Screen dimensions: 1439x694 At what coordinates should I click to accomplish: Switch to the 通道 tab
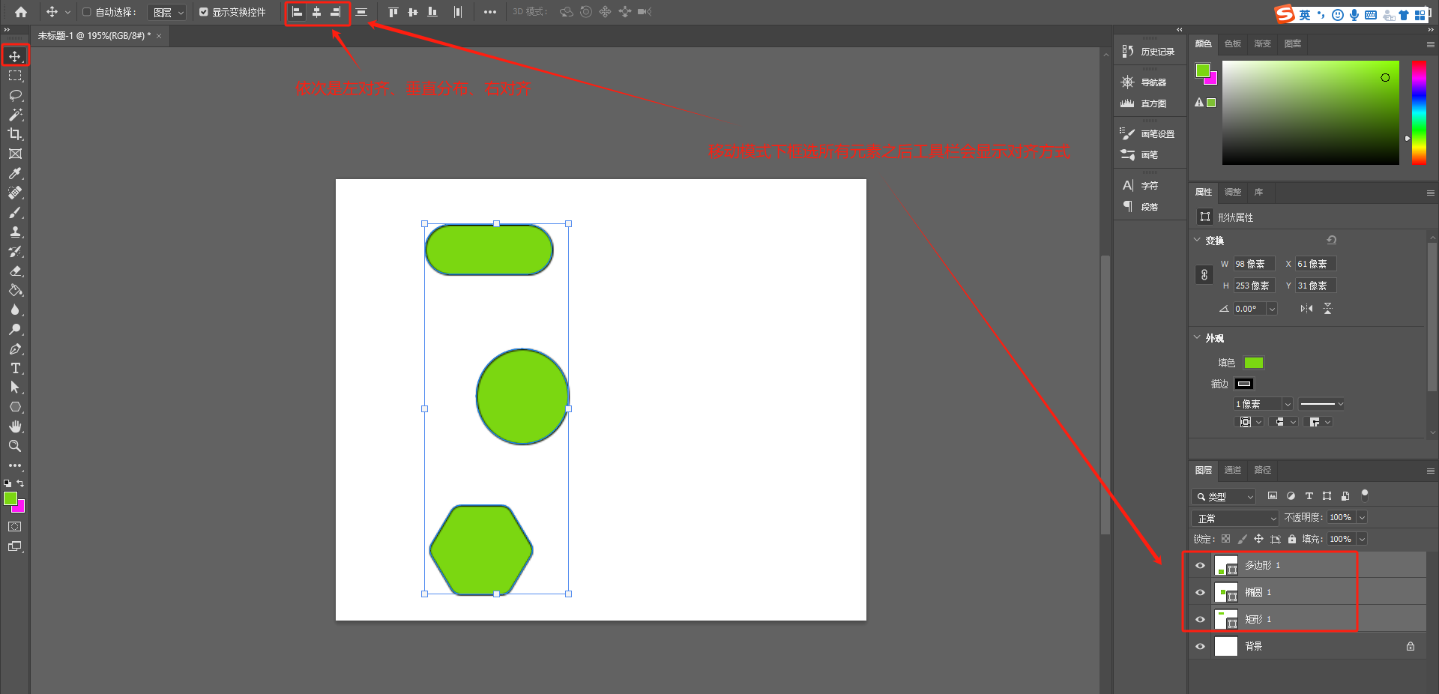click(1233, 470)
